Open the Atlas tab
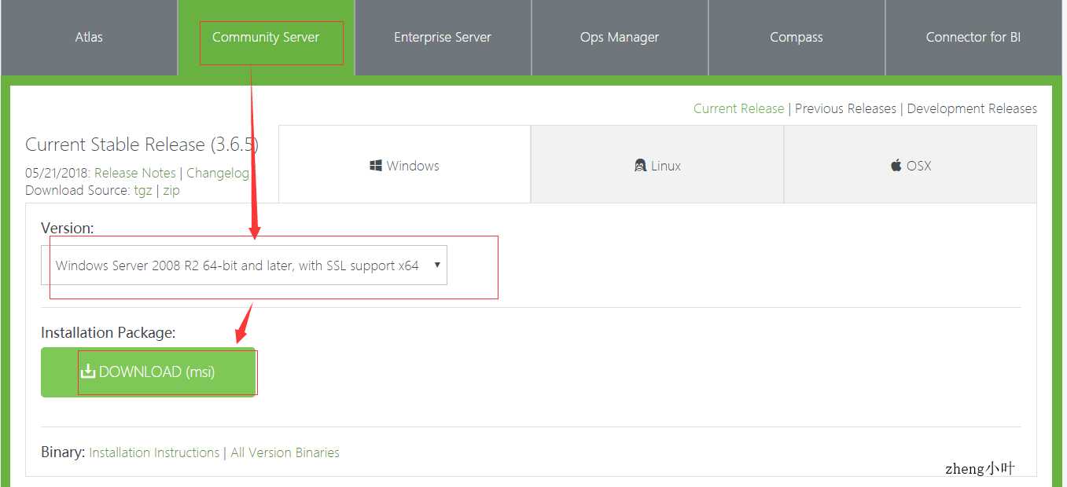 tap(89, 38)
